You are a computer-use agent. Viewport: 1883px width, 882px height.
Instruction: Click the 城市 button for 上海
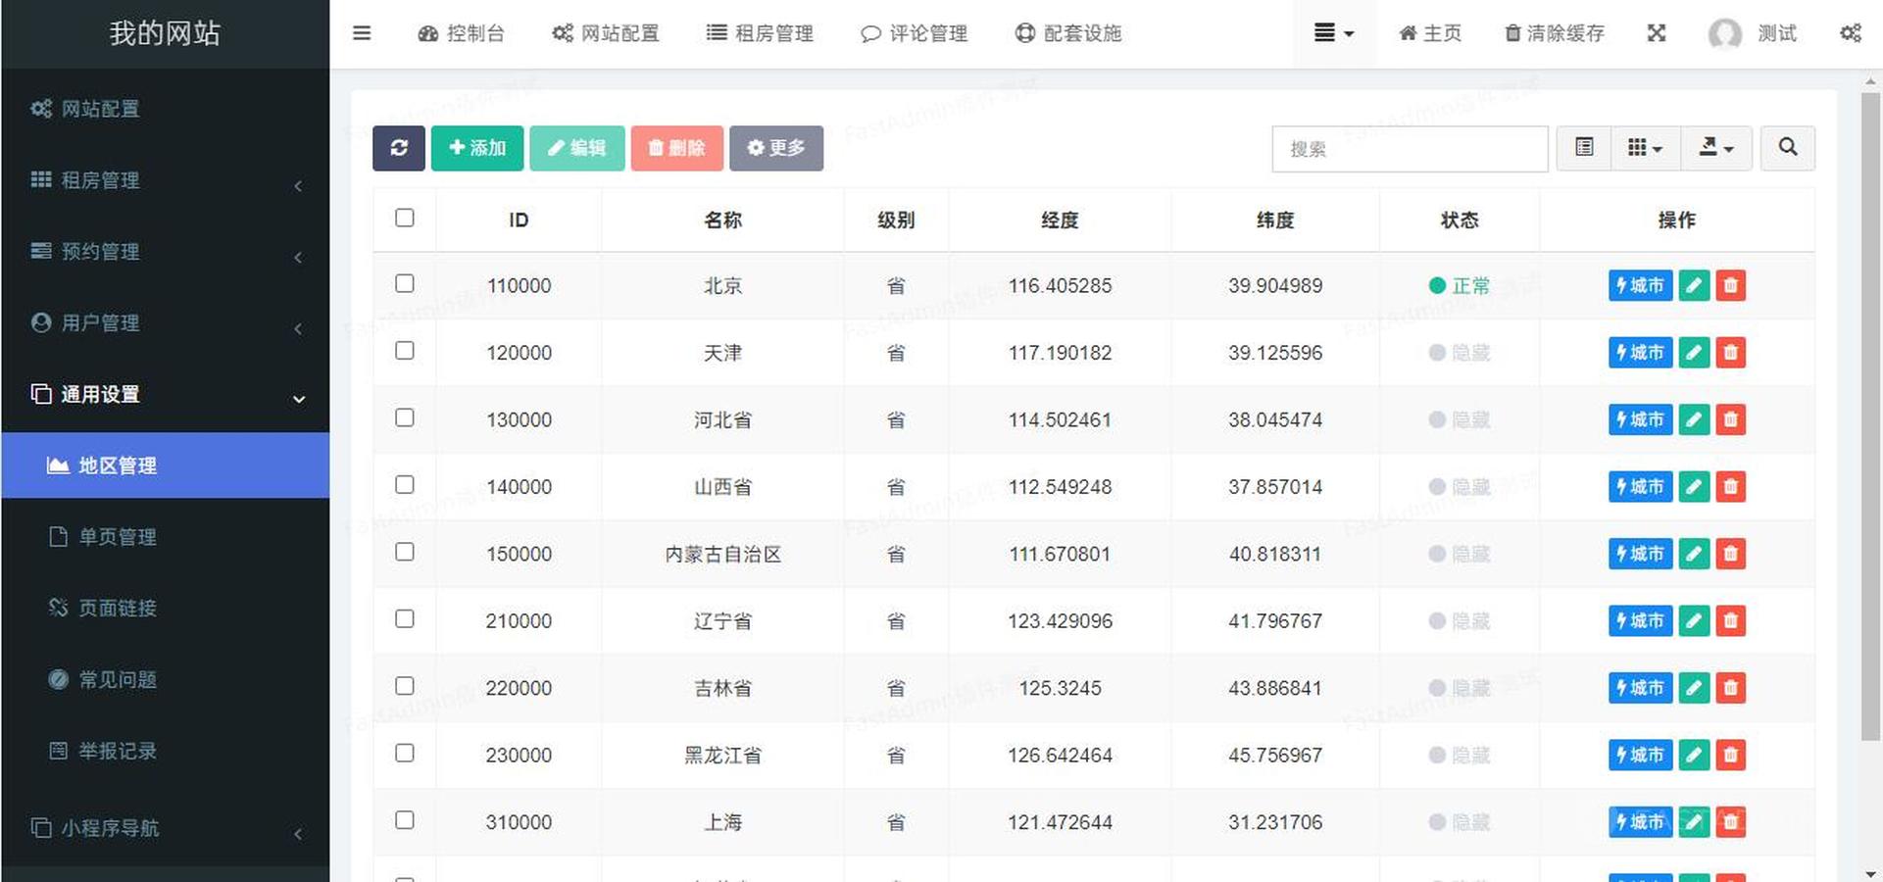point(1640,822)
